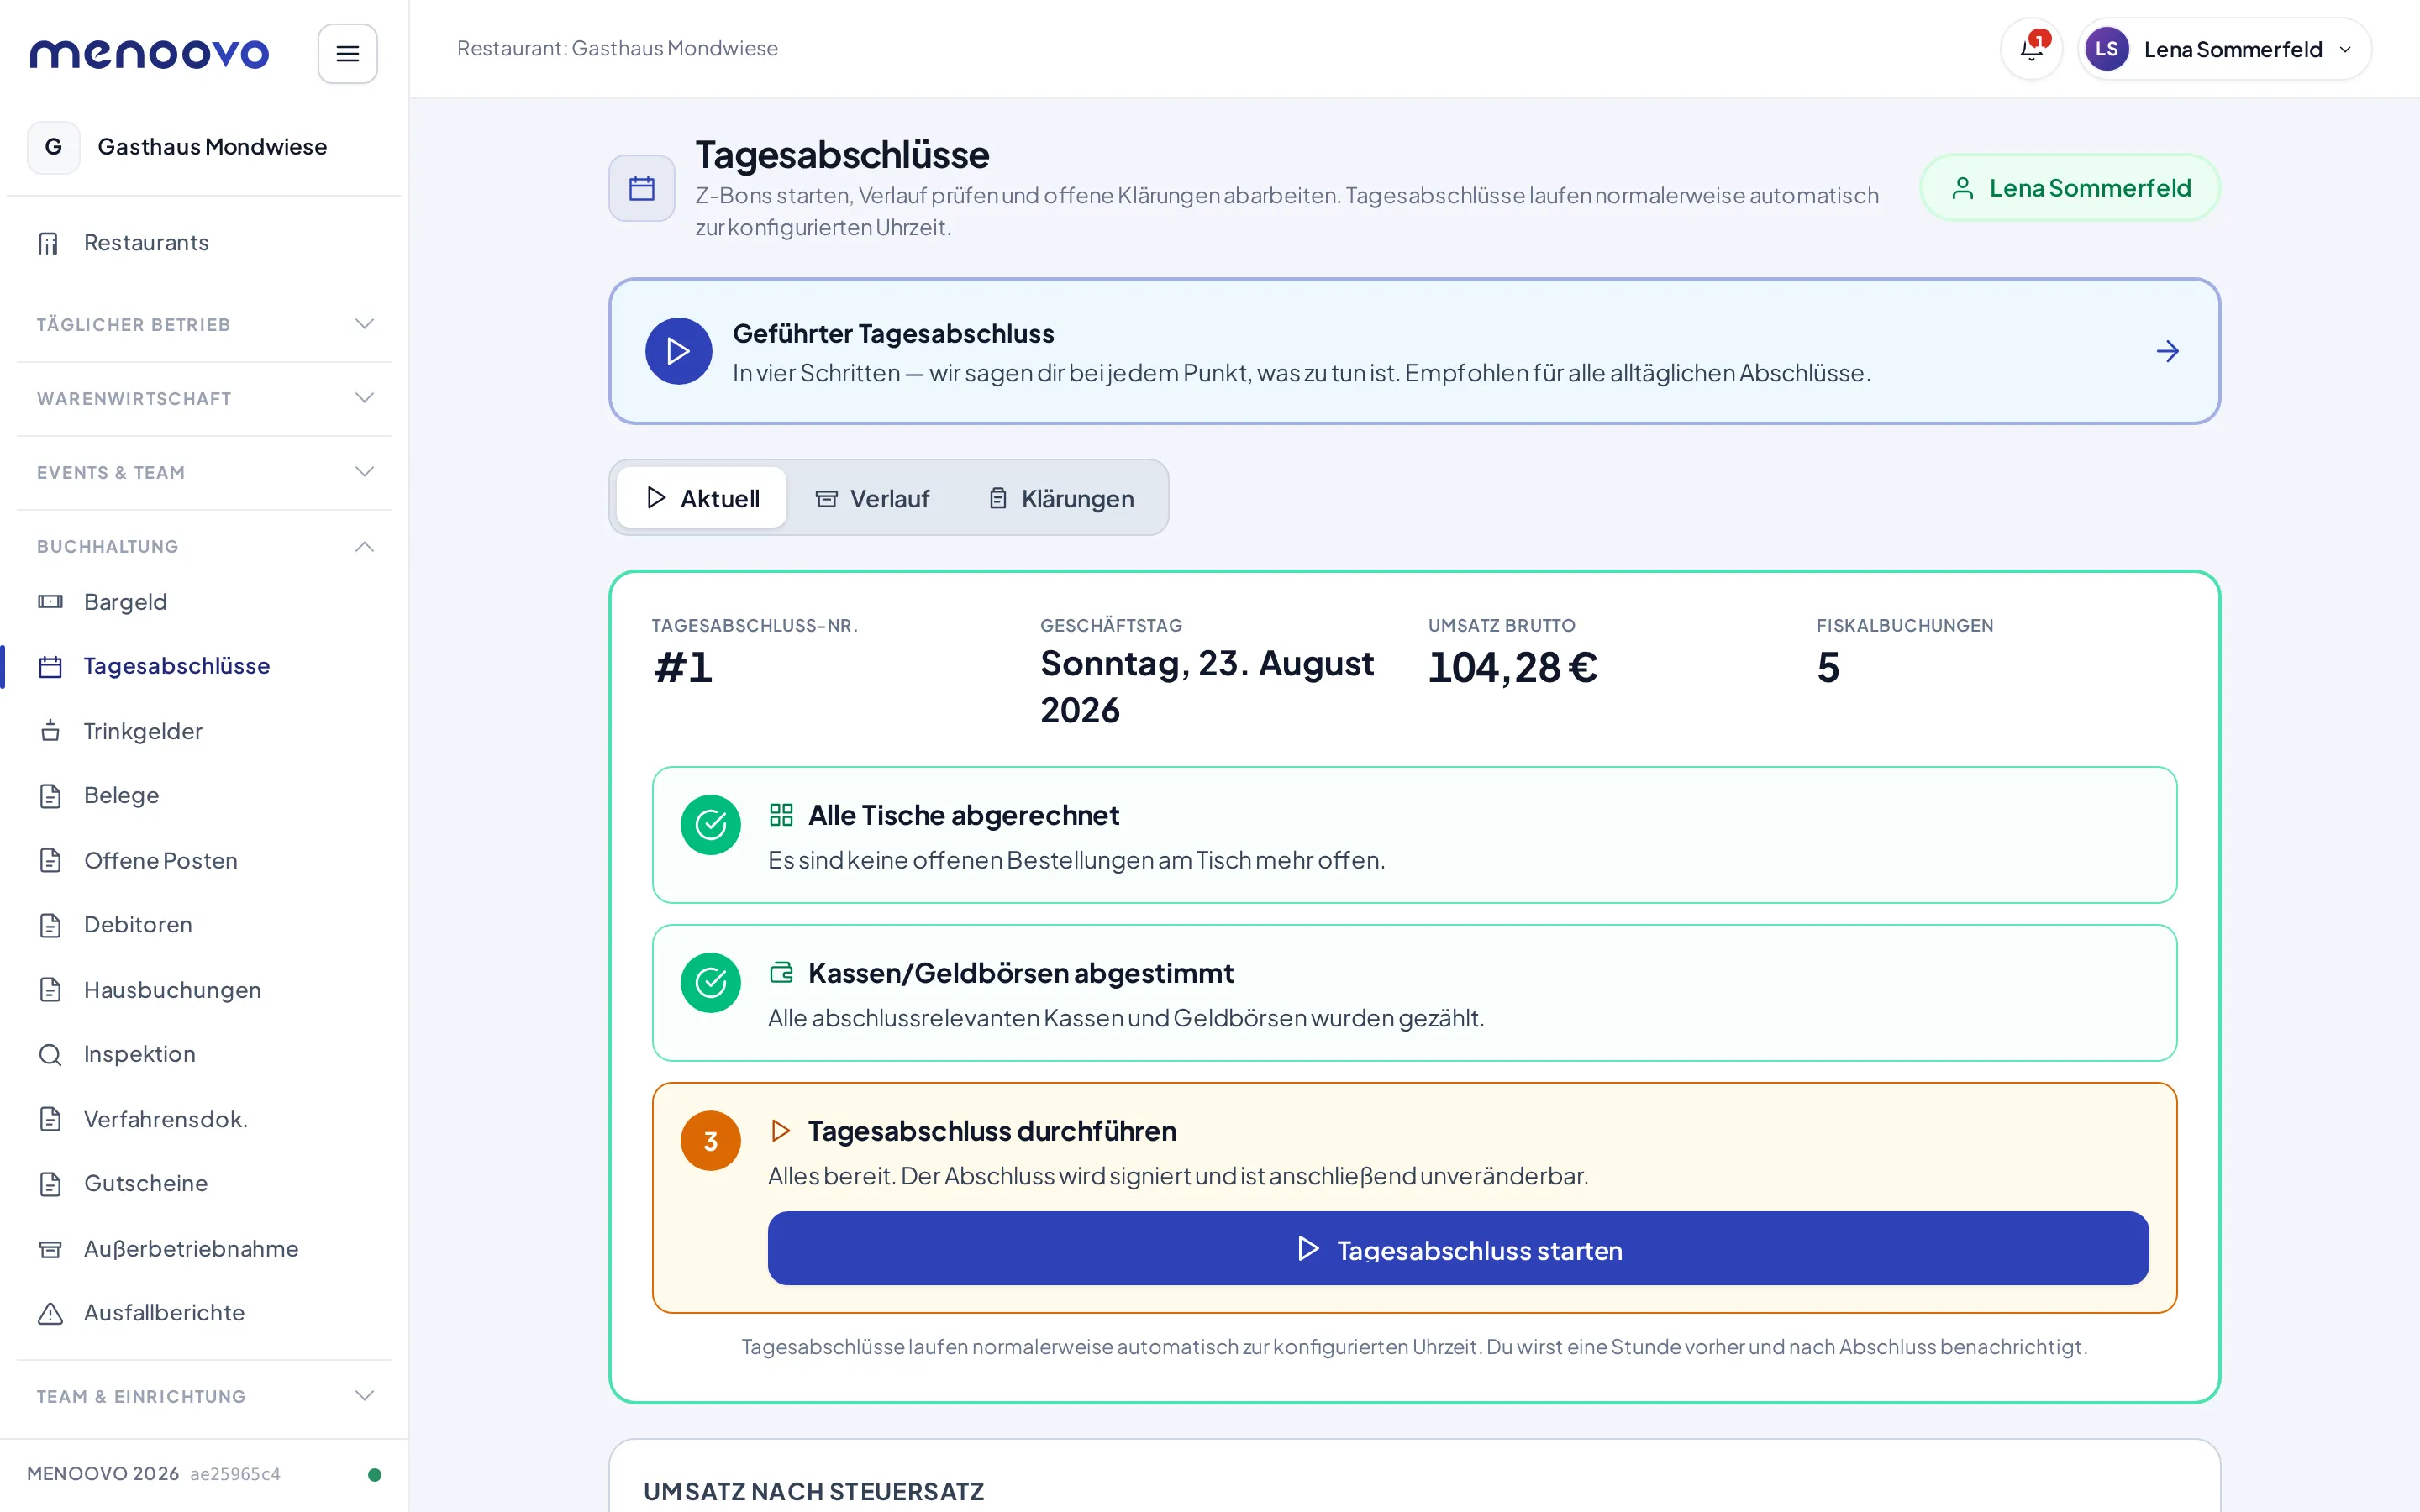Click breadcrumb Restaurant: Gasthaus Mondwiese
The image size is (2420, 1512).
tap(617, 48)
